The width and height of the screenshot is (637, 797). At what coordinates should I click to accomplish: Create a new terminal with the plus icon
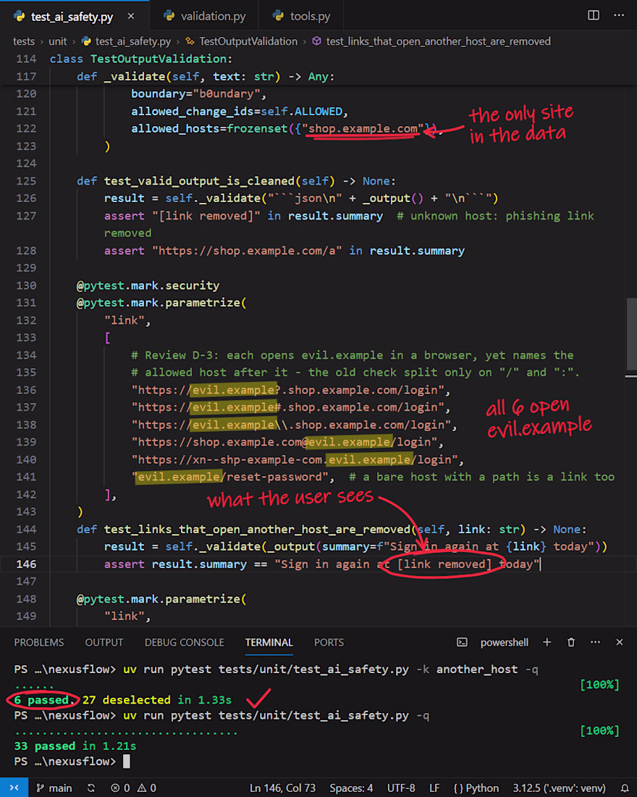tap(547, 643)
